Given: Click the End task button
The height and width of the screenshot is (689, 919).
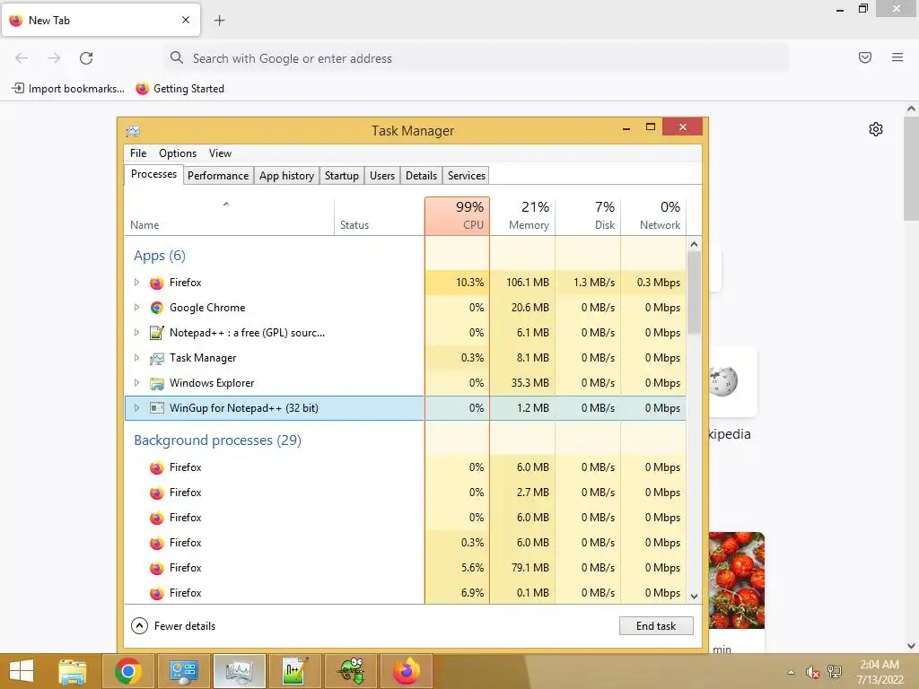Looking at the screenshot, I should 656,626.
